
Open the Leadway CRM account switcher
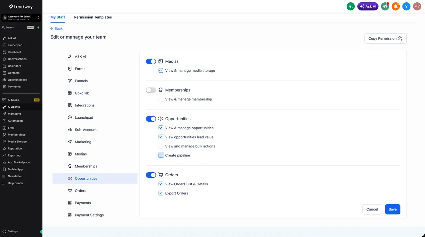(21, 18)
